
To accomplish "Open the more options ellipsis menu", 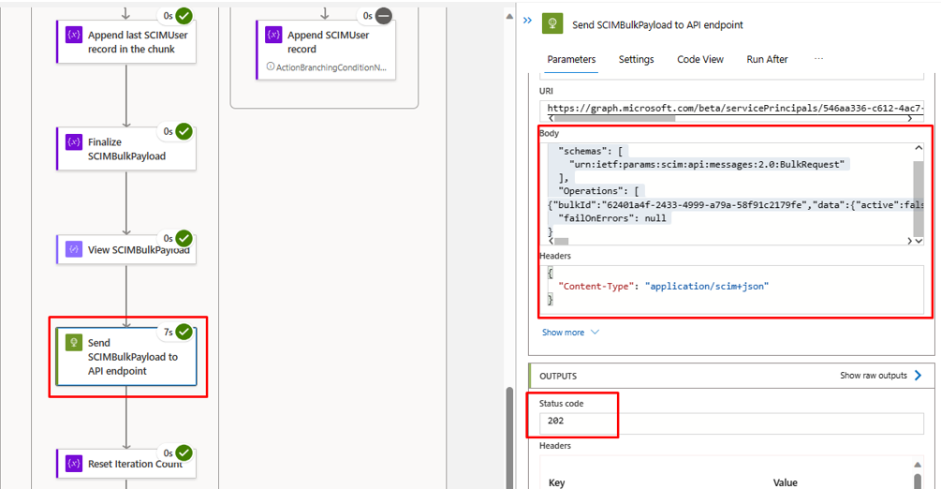I will tap(818, 58).
